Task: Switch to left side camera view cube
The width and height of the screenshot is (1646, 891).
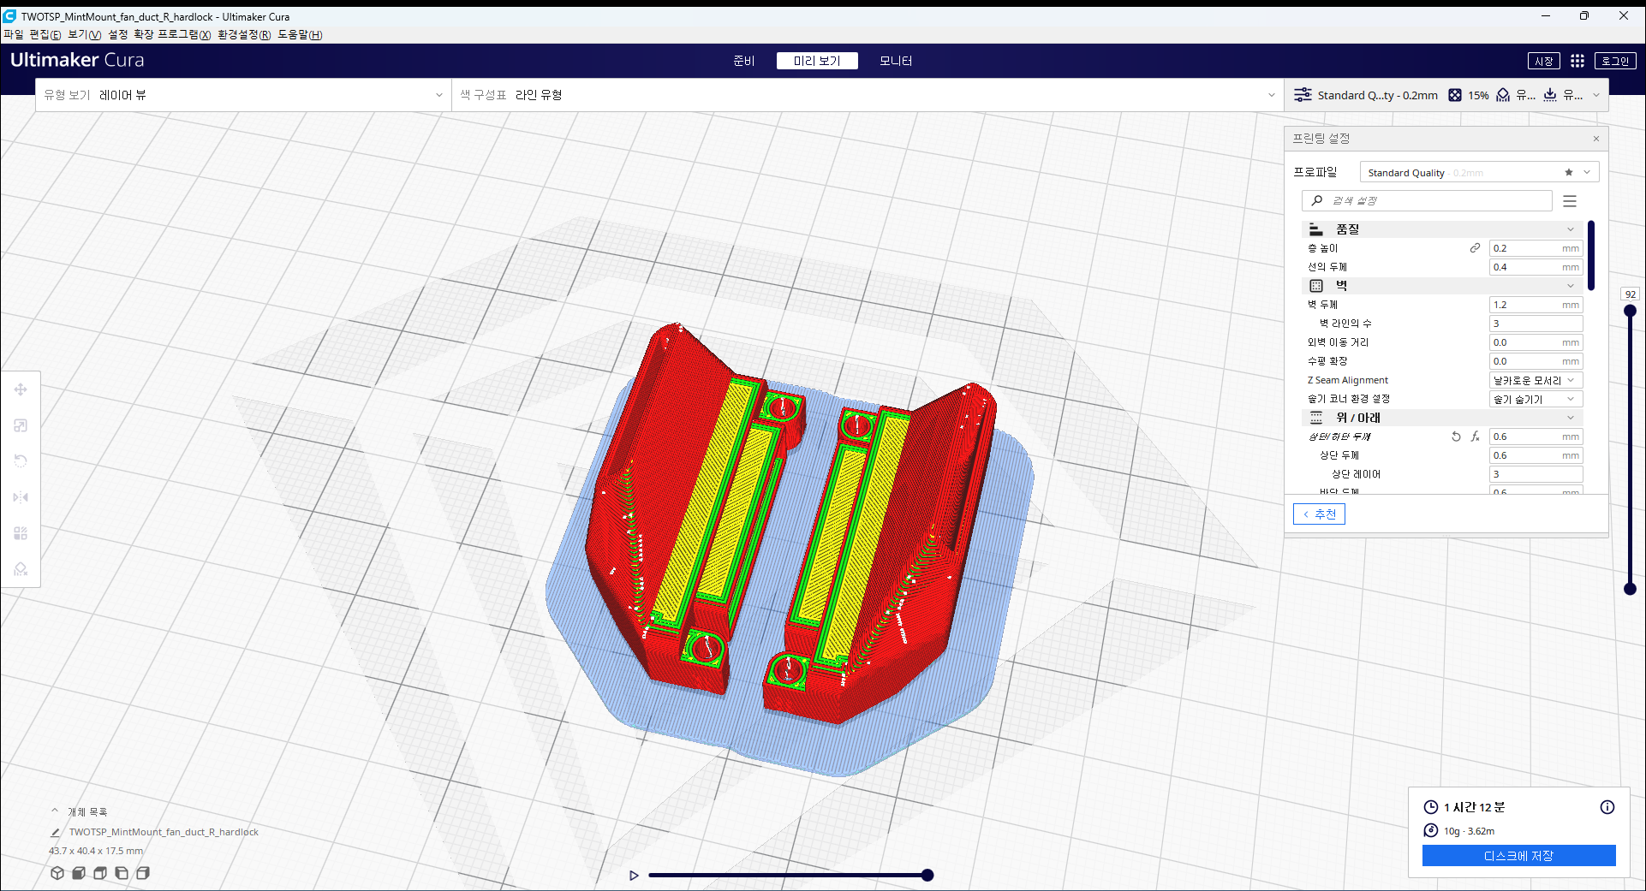Action: coord(122,873)
